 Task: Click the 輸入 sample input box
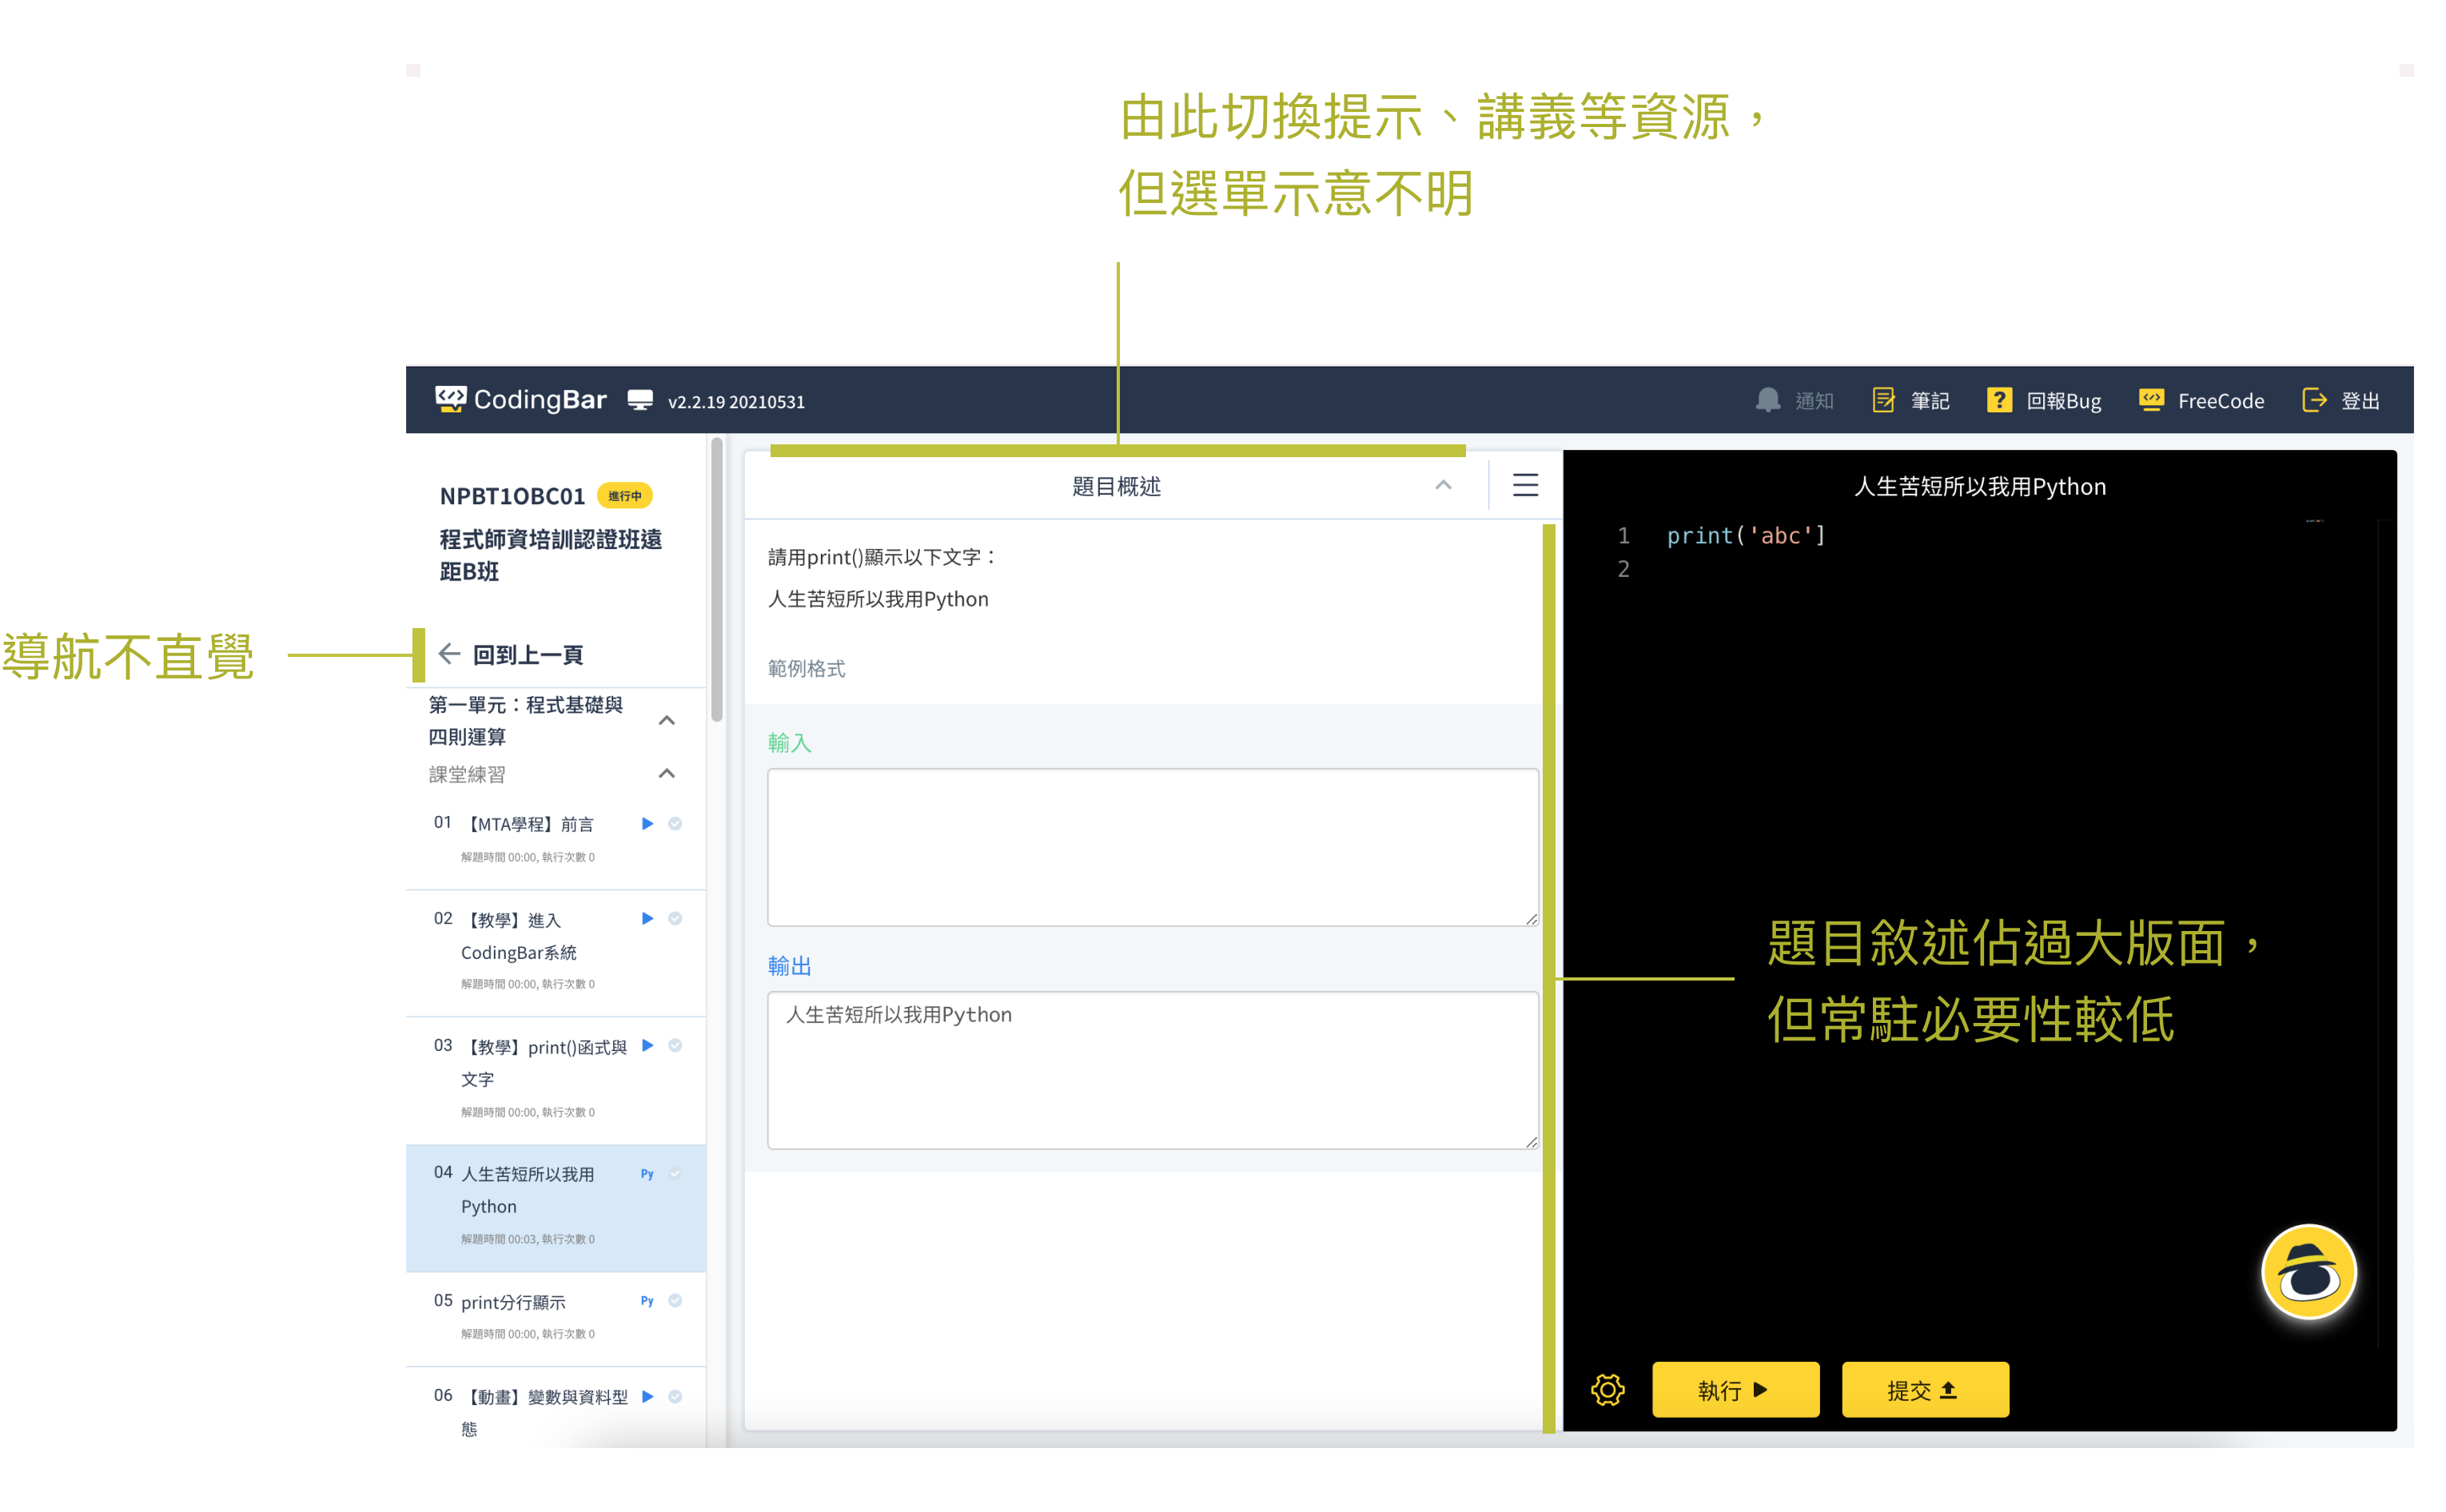(x=1152, y=847)
